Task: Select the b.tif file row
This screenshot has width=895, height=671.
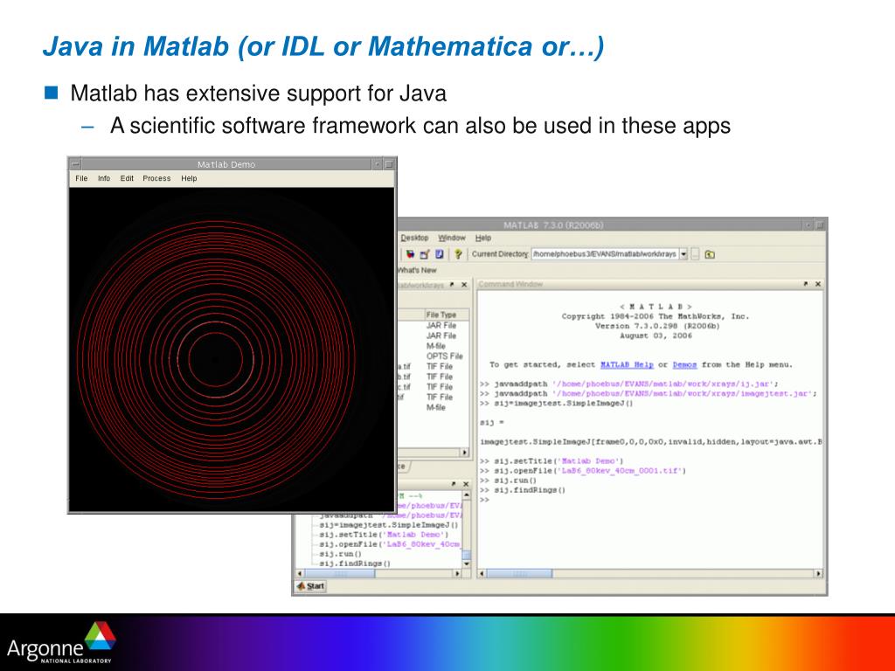Action: pos(434,377)
